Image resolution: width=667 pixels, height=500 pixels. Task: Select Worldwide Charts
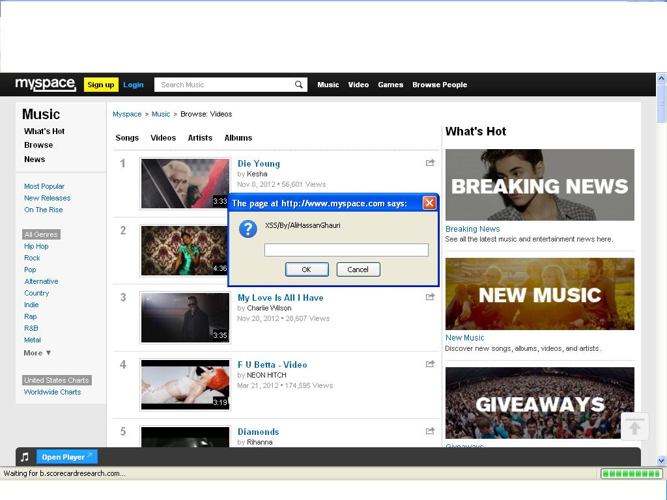point(52,392)
